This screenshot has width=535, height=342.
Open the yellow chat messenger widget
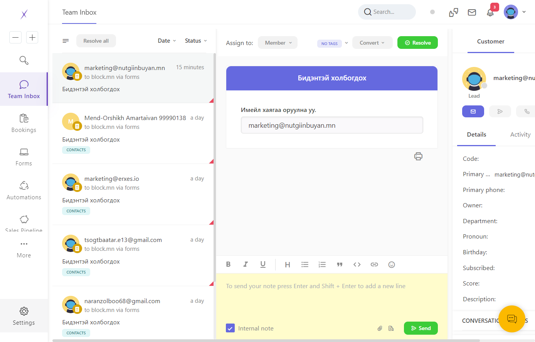pos(512,319)
